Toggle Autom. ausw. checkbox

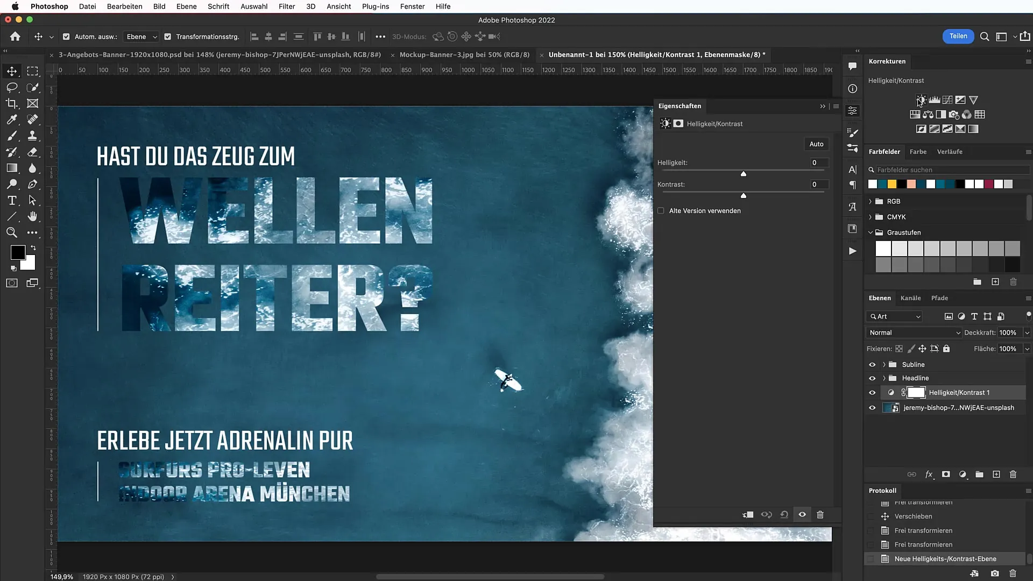66,37
